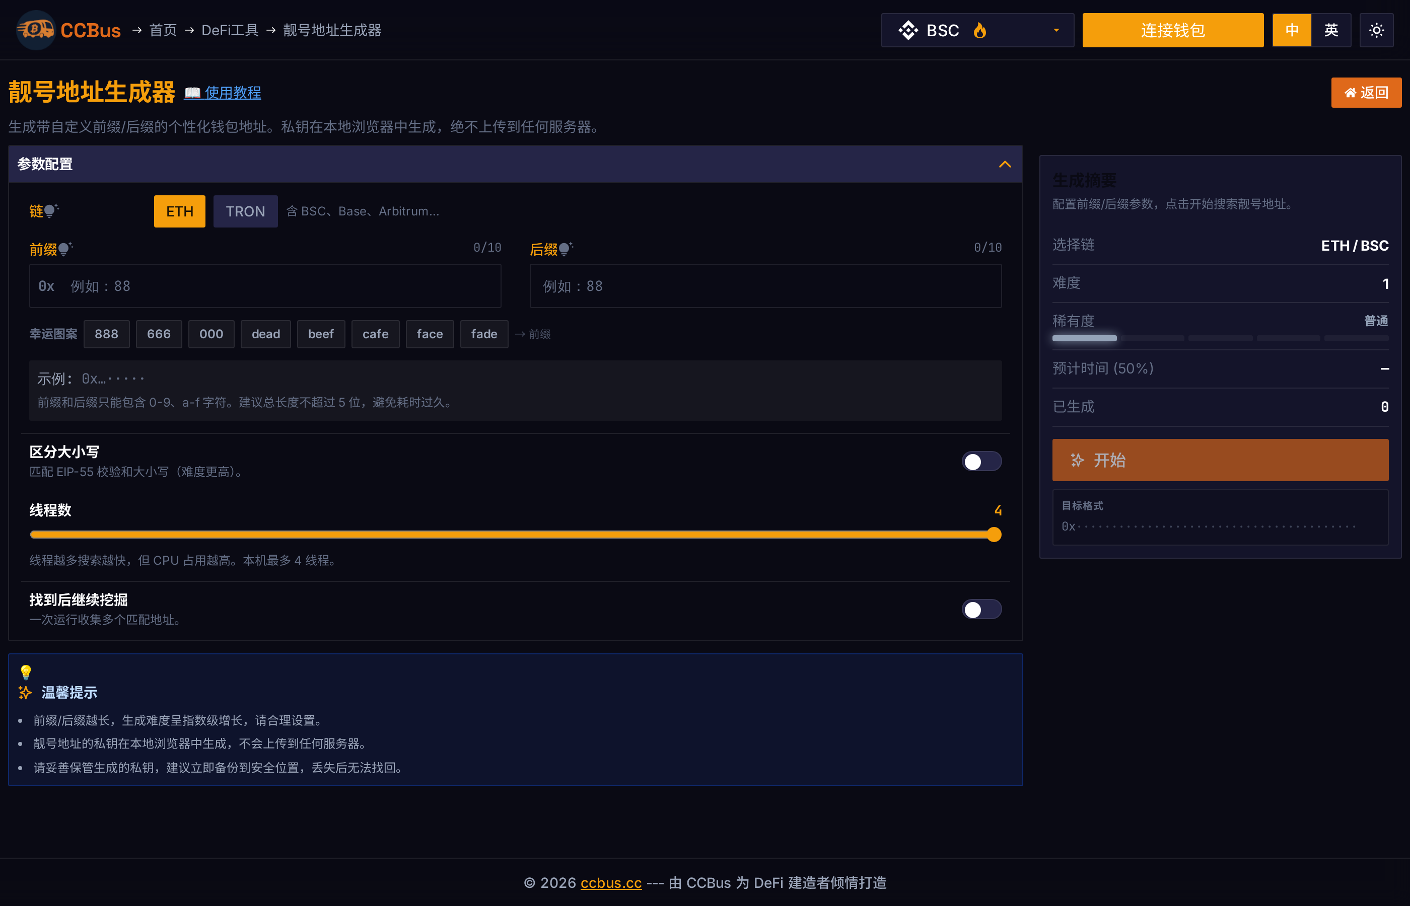Open the BSC network dropdown
The width and height of the screenshot is (1410, 906).
pyautogui.click(x=977, y=30)
